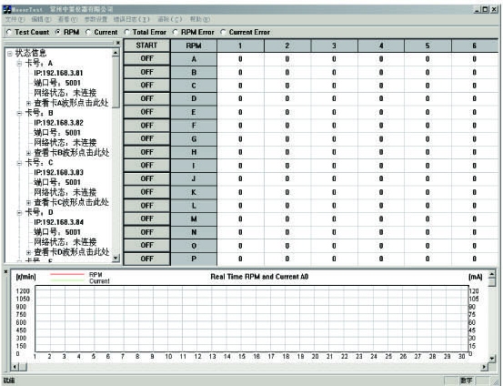Collapse the 状态信息 root node
Viewport: 503px width, 386px height.
[10, 54]
